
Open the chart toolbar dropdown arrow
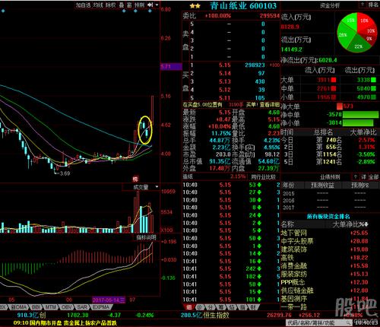point(157,5)
